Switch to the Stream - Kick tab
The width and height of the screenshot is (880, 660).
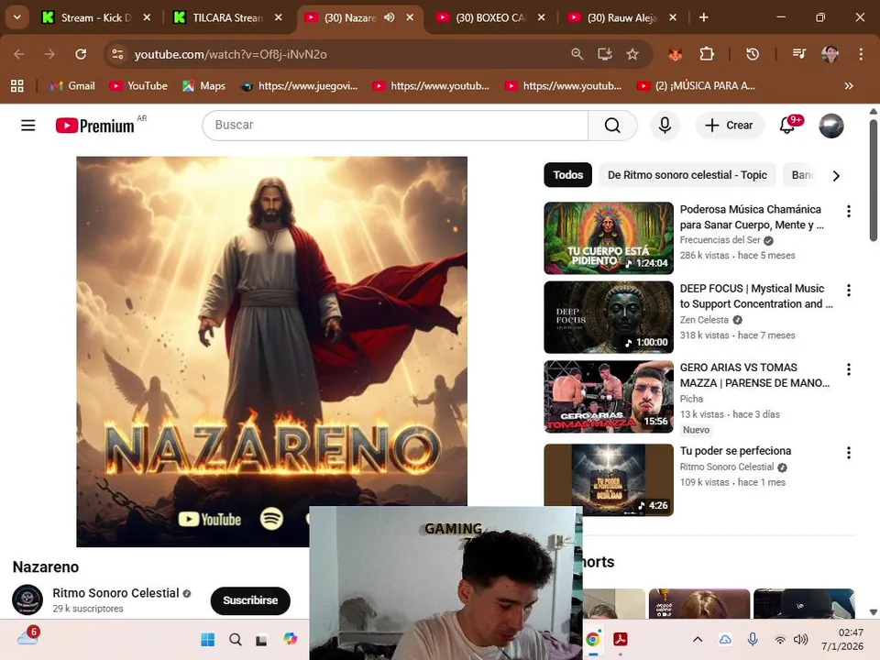95,18
